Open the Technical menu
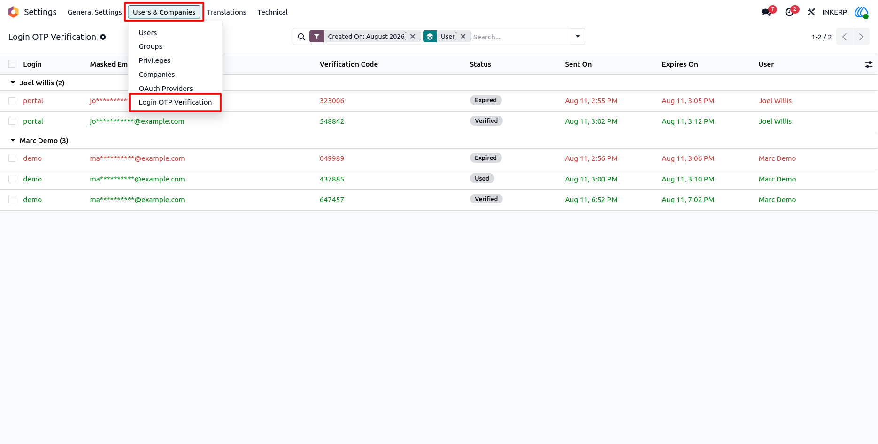 272,12
